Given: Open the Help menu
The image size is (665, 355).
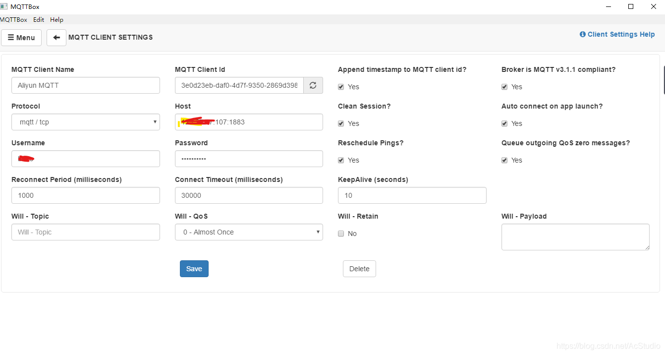Looking at the screenshot, I should coord(56,20).
